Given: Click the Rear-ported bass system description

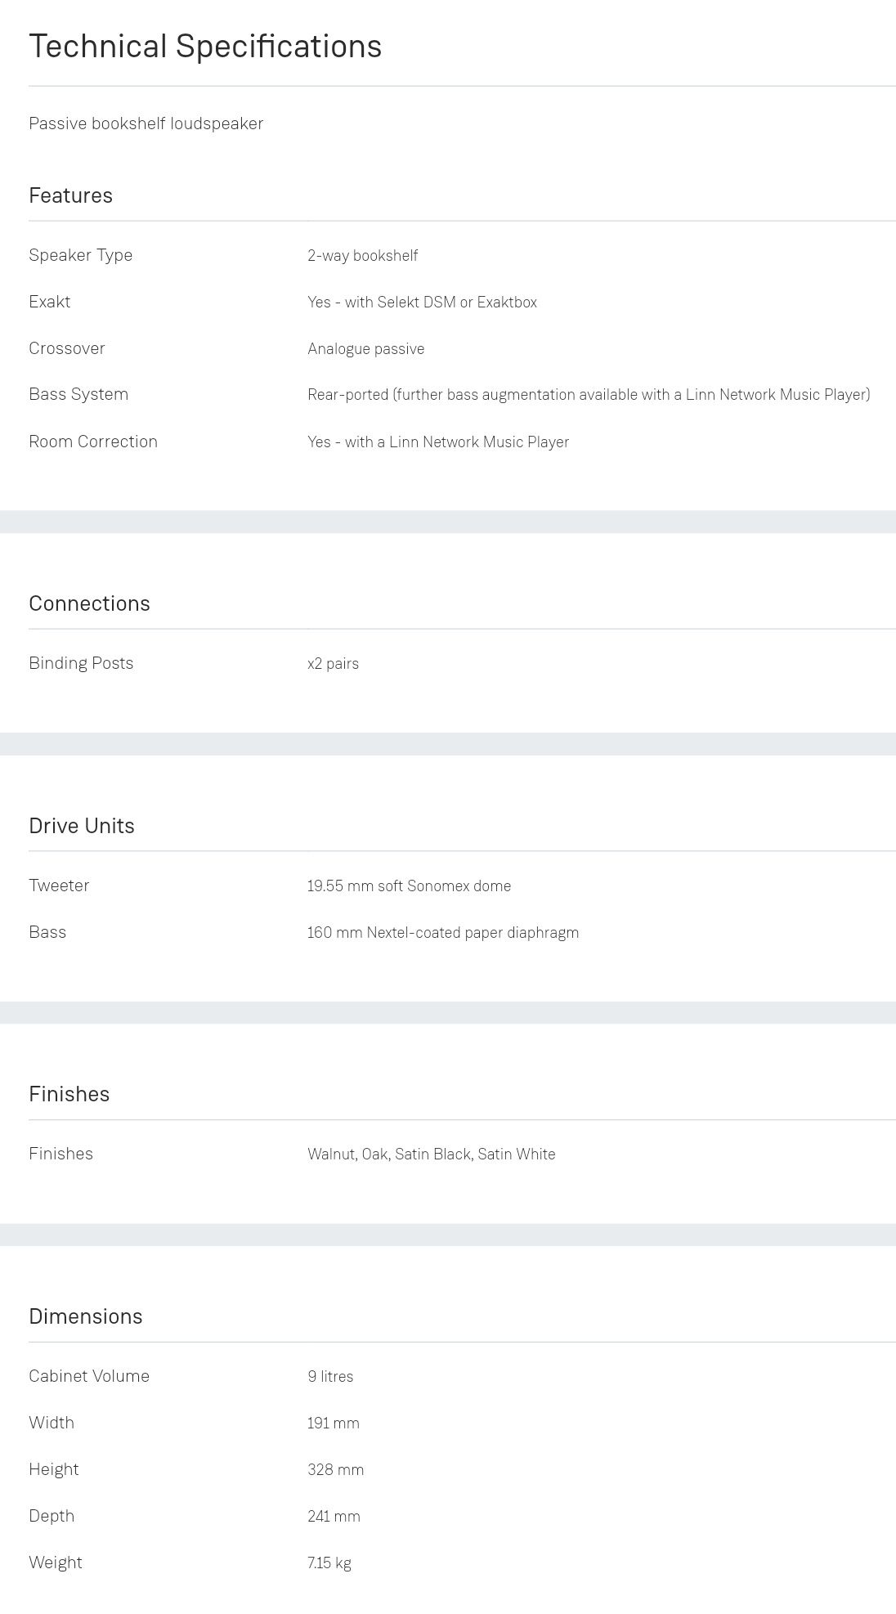Looking at the screenshot, I should point(588,395).
